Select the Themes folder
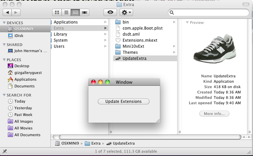Viewport: 253px width, 156px height. 145,52
